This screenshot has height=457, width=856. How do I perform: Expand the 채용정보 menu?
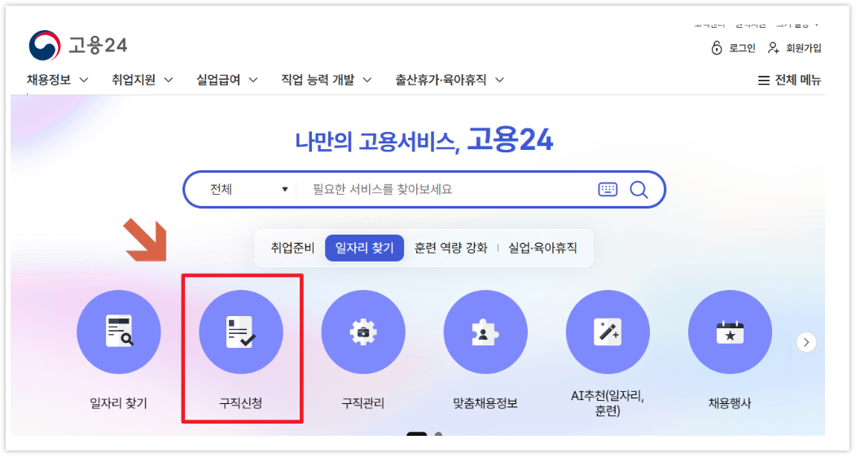(x=57, y=80)
